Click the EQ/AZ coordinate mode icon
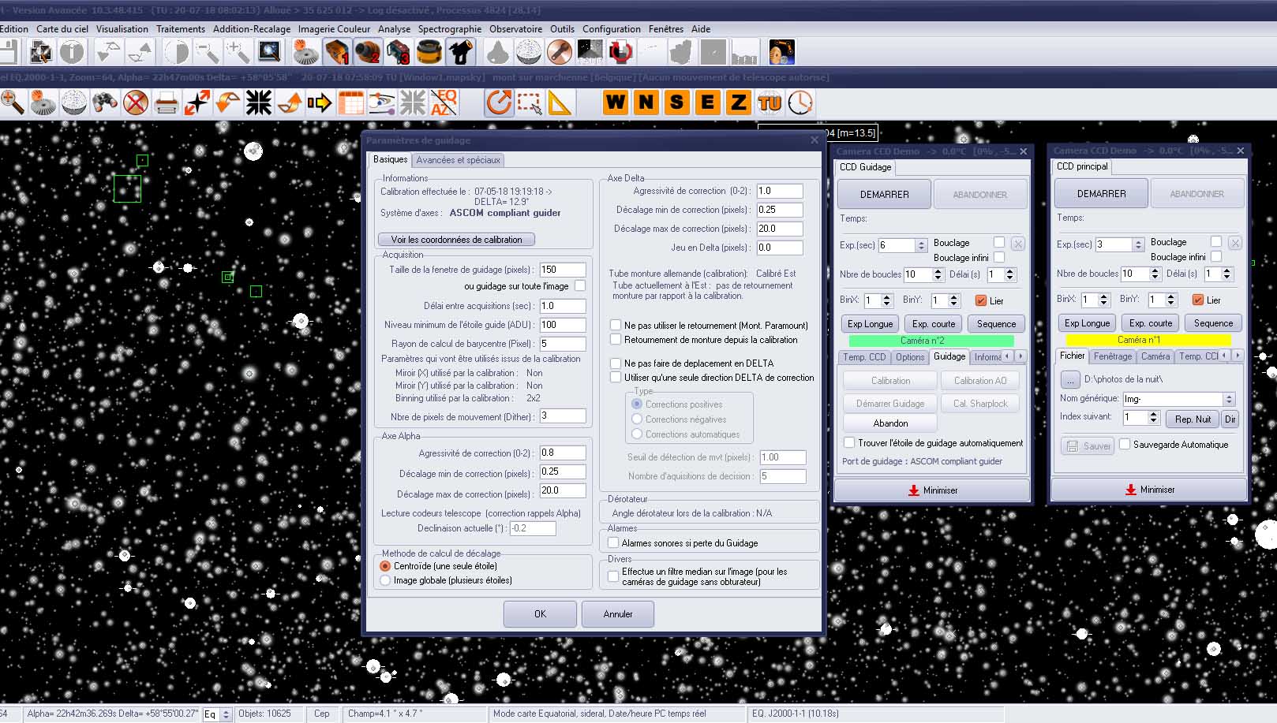This screenshot has height=723, width=1277. click(x=444, y=102)
